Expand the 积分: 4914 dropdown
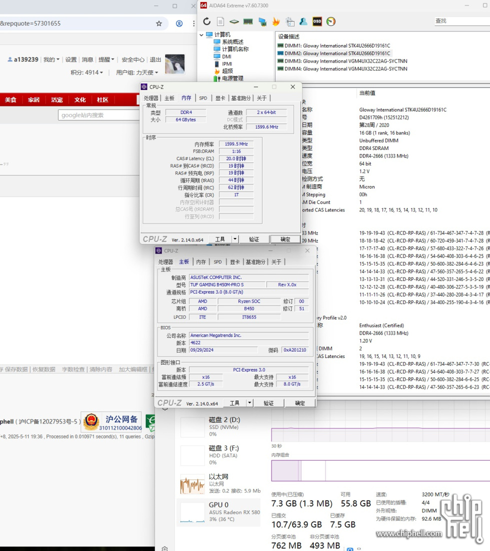The image size is (490, 551). 87,72
